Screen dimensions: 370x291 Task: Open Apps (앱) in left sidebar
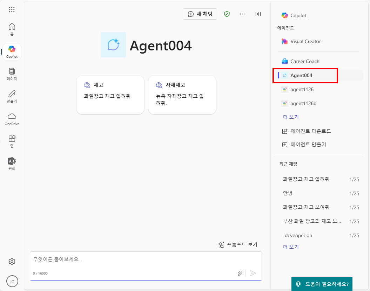tap(12, 141)
